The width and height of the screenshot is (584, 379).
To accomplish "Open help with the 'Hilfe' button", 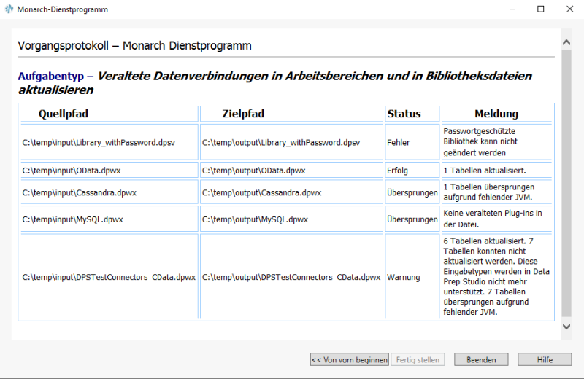I will click(x=545, y=359).
